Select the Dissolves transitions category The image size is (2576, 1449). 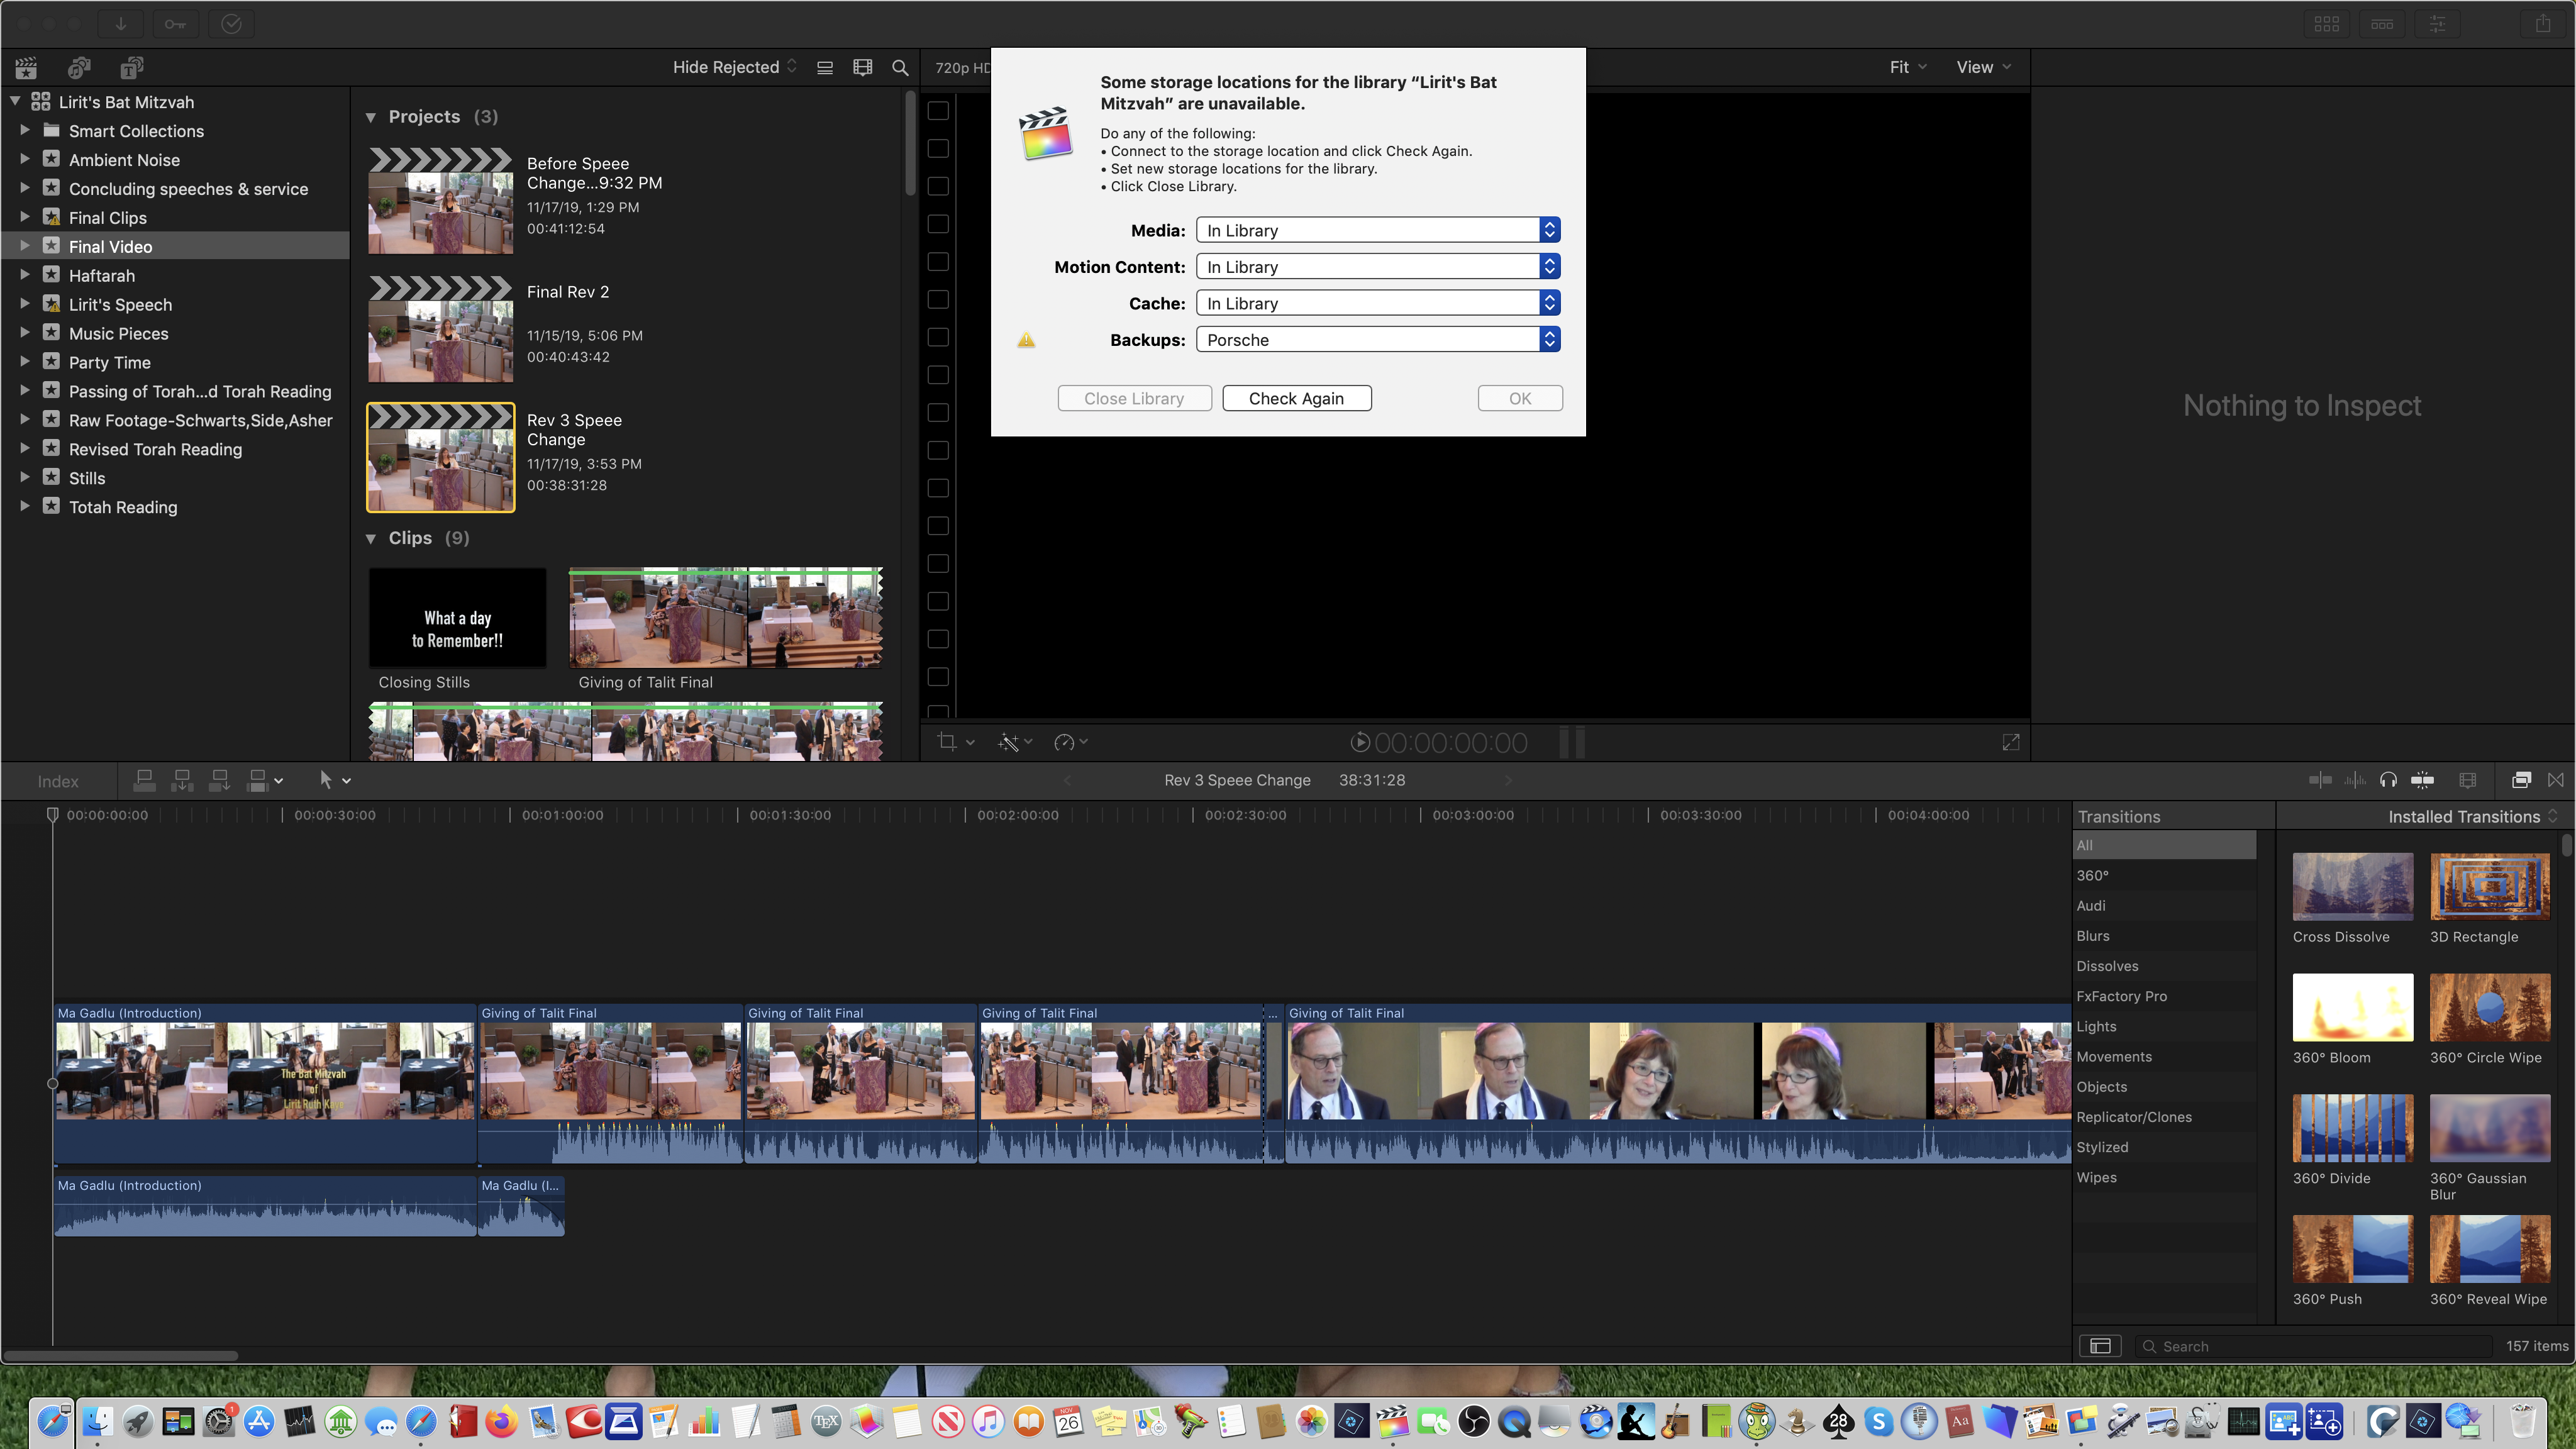(2107, 966)
